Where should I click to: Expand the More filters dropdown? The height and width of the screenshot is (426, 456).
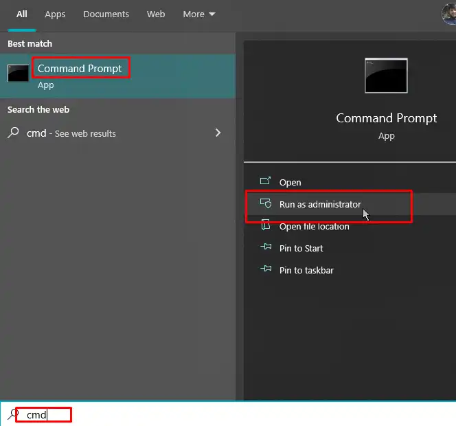tap(198, 14)
